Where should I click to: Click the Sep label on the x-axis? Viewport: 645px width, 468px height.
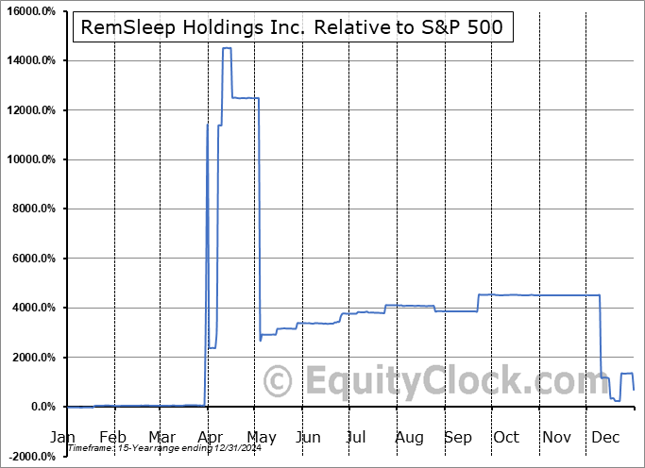[457, 437]
